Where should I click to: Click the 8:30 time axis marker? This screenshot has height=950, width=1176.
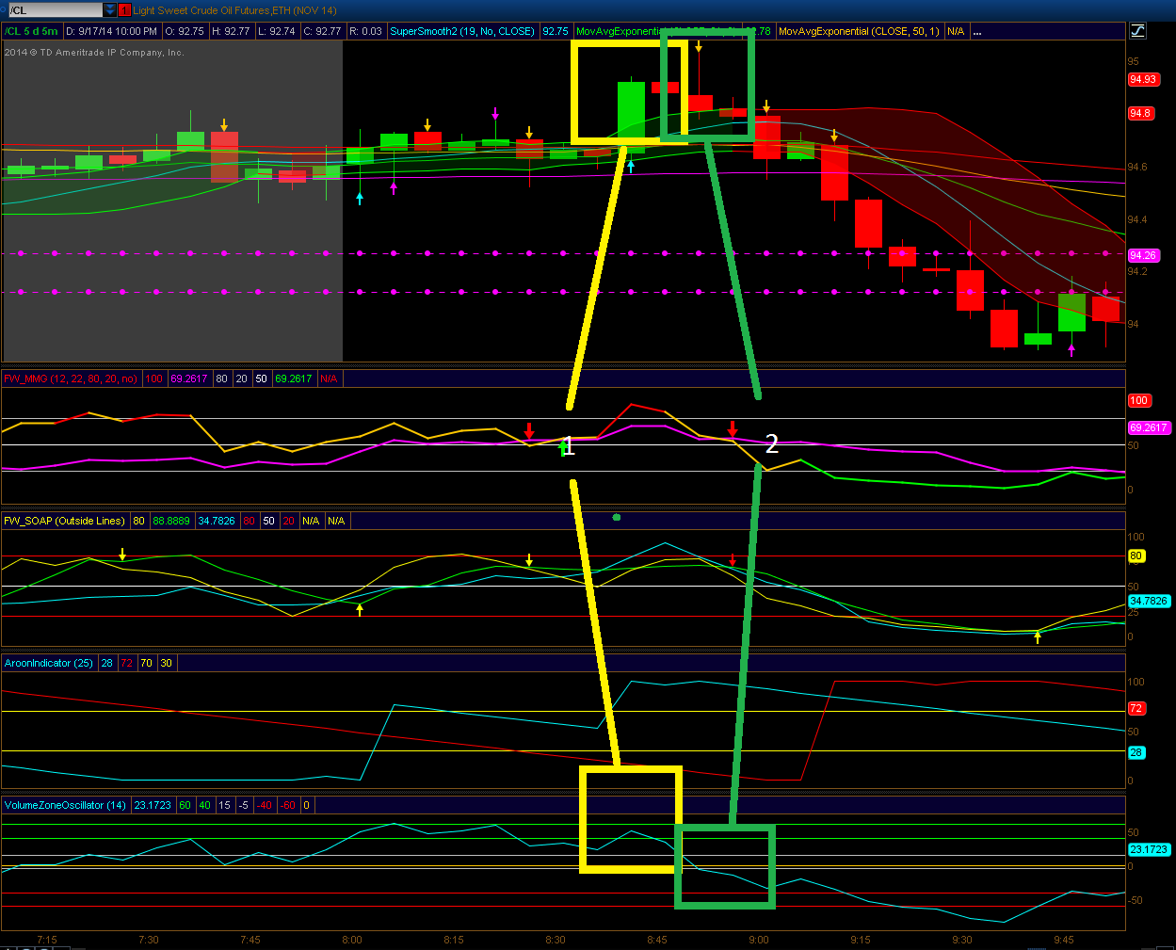[x=556, y=940]
